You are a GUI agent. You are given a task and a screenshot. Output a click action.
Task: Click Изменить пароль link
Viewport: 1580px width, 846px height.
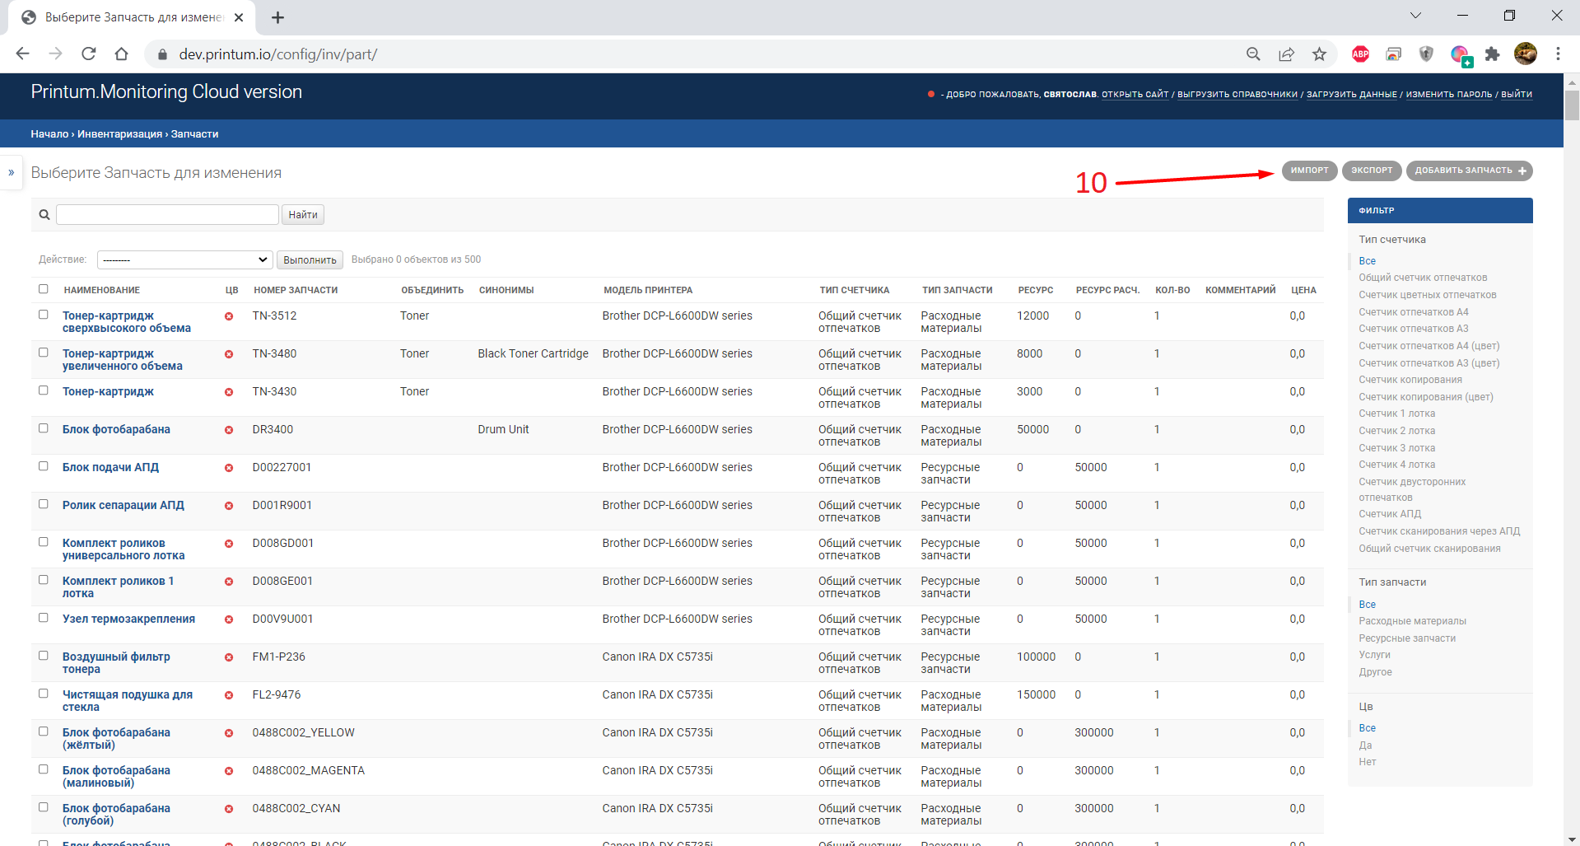pyautogui.click(x=1449, y=95)
